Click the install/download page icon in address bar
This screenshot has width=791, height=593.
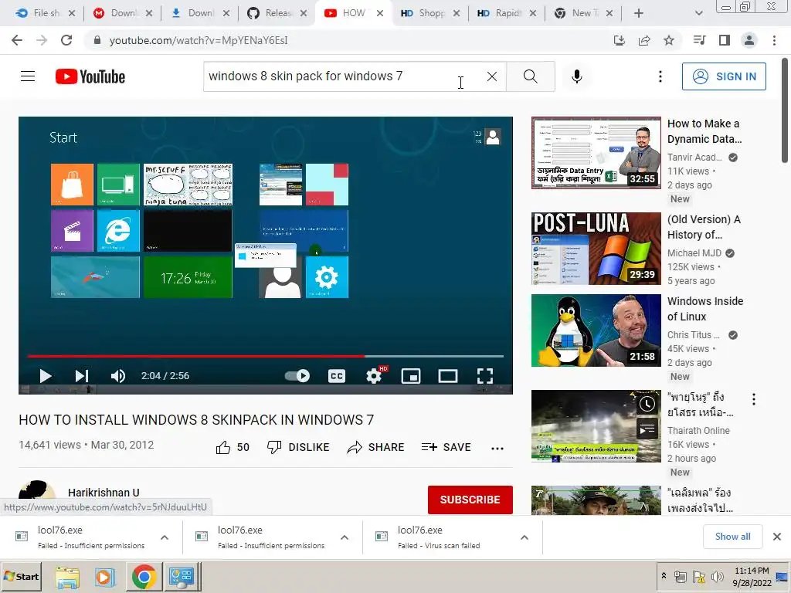tap(620, 40)
